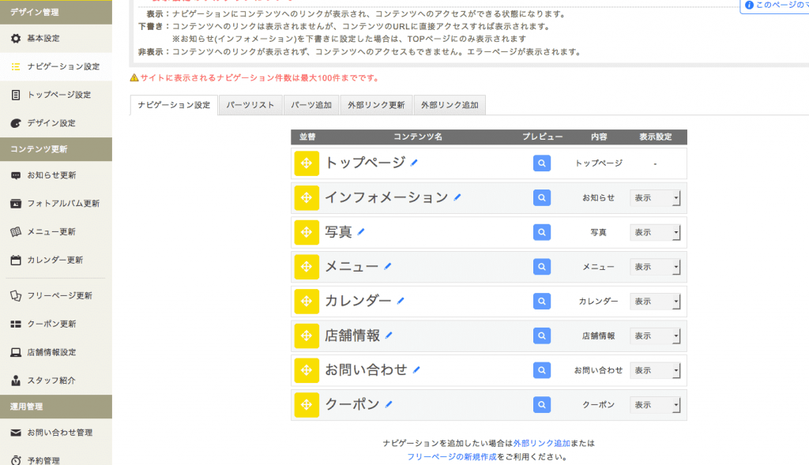Switch to the パーツリスト tab

point(250,105)
